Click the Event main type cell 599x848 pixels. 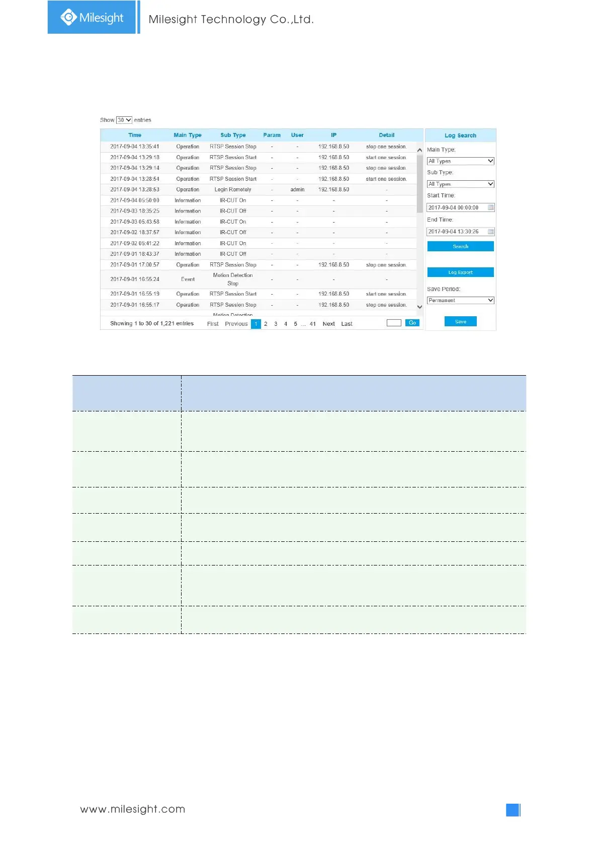[188, 279]
